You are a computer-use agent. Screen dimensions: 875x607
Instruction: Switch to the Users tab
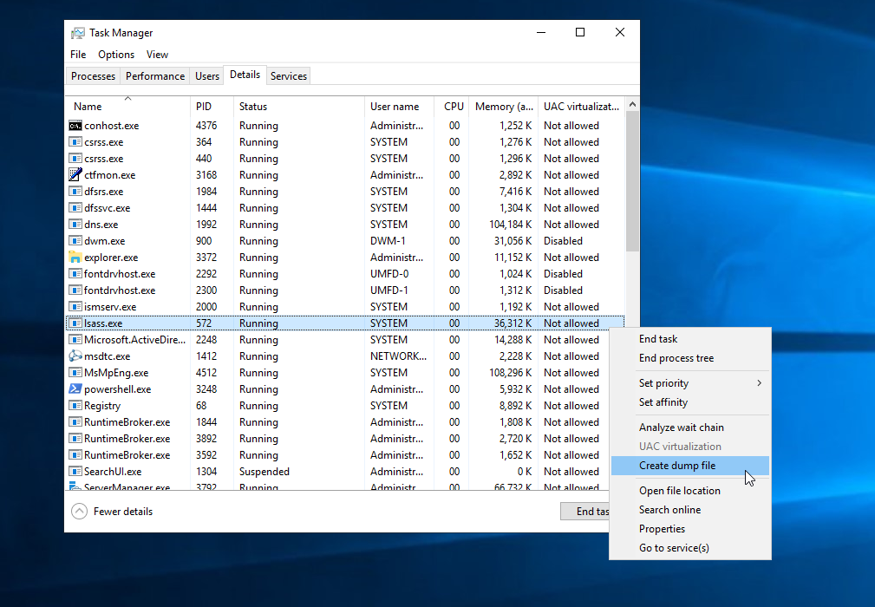pos(207,76)
